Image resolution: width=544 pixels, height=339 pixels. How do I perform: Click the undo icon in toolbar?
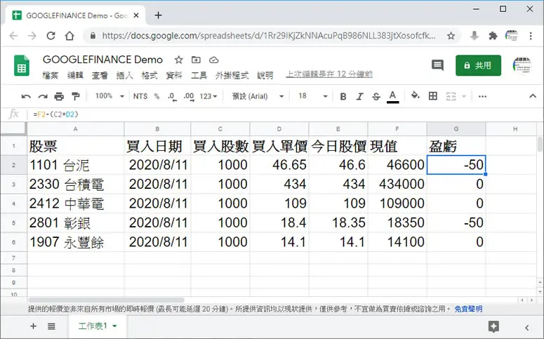[26, 96]
